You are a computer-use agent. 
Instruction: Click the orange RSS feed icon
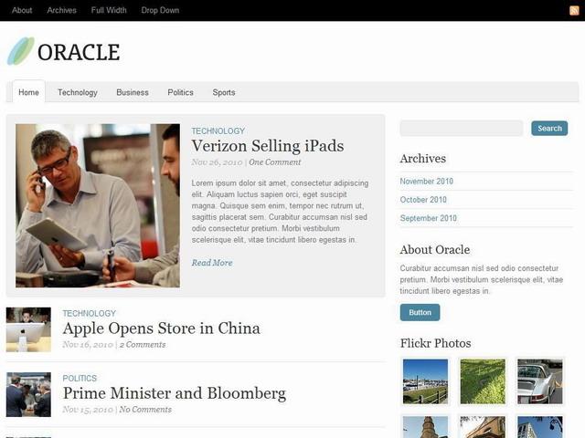pyautogui.click(x=574, y=10)
